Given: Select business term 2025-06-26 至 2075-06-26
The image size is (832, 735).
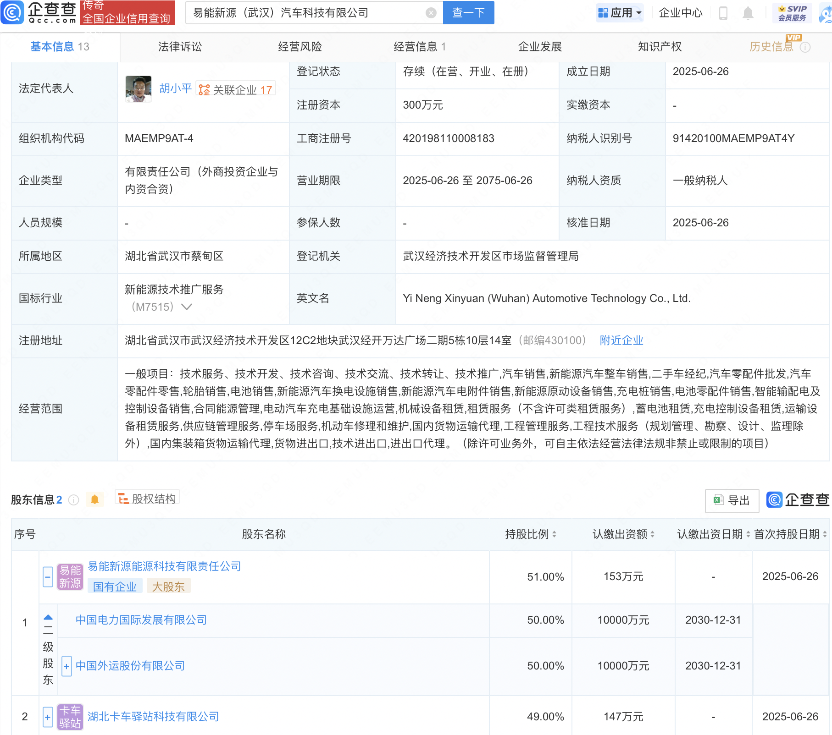Looking at the screenshot, I should [467, 181].
